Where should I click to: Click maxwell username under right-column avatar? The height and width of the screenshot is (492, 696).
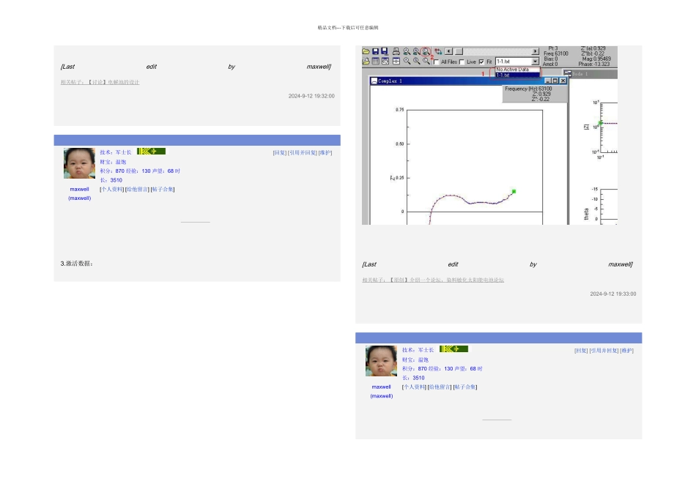coord(381,387)
